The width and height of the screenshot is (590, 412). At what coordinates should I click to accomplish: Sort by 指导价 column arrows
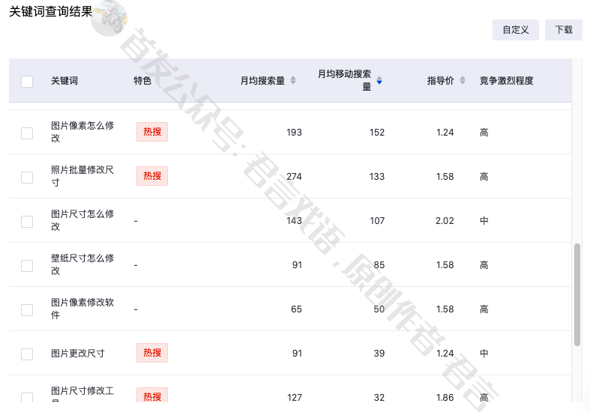tap(463, 81)
